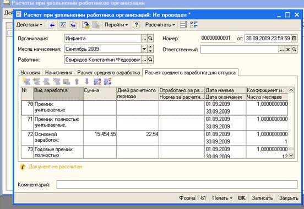This screenshot has width=304, height=209.
Task: Click the magnifier icon of the Организация field
Action: coord(150,39)
